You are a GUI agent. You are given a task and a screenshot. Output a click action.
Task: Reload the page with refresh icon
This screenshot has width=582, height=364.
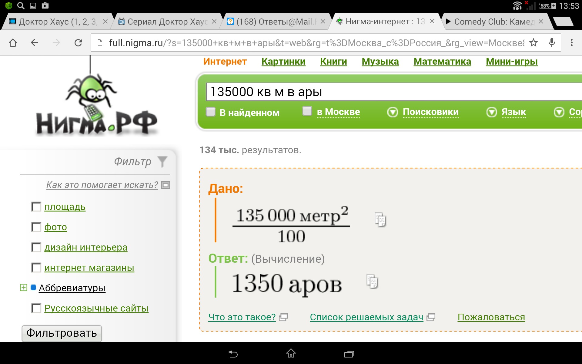click(x=78, y=43)
